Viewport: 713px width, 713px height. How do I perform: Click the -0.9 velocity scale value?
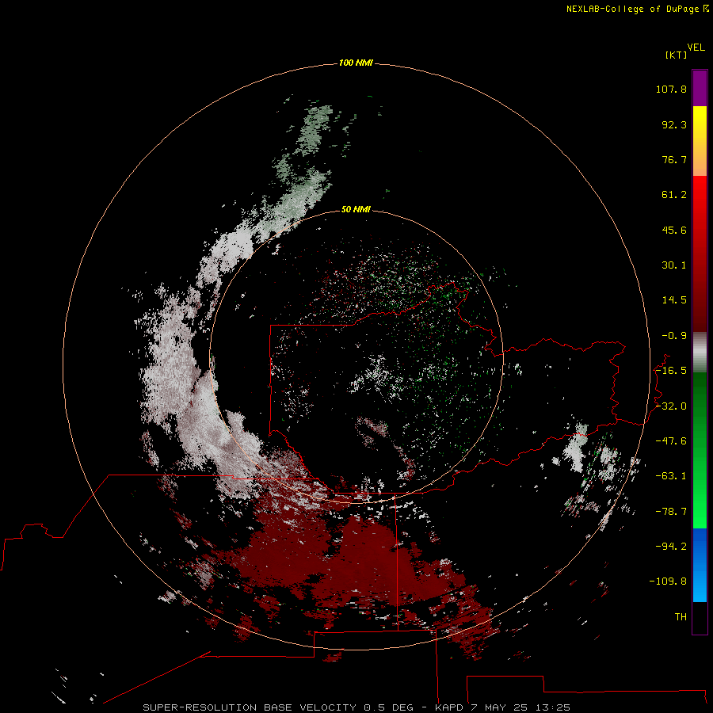[x=674, y=336]
